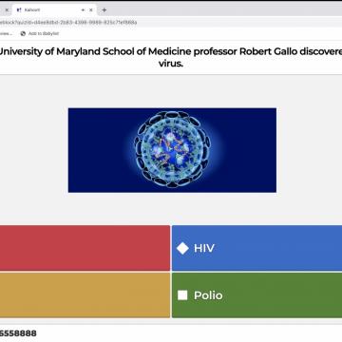Select the yellow answer tile
This screenshot has height=342, width=342.
(x=85, y=295)
